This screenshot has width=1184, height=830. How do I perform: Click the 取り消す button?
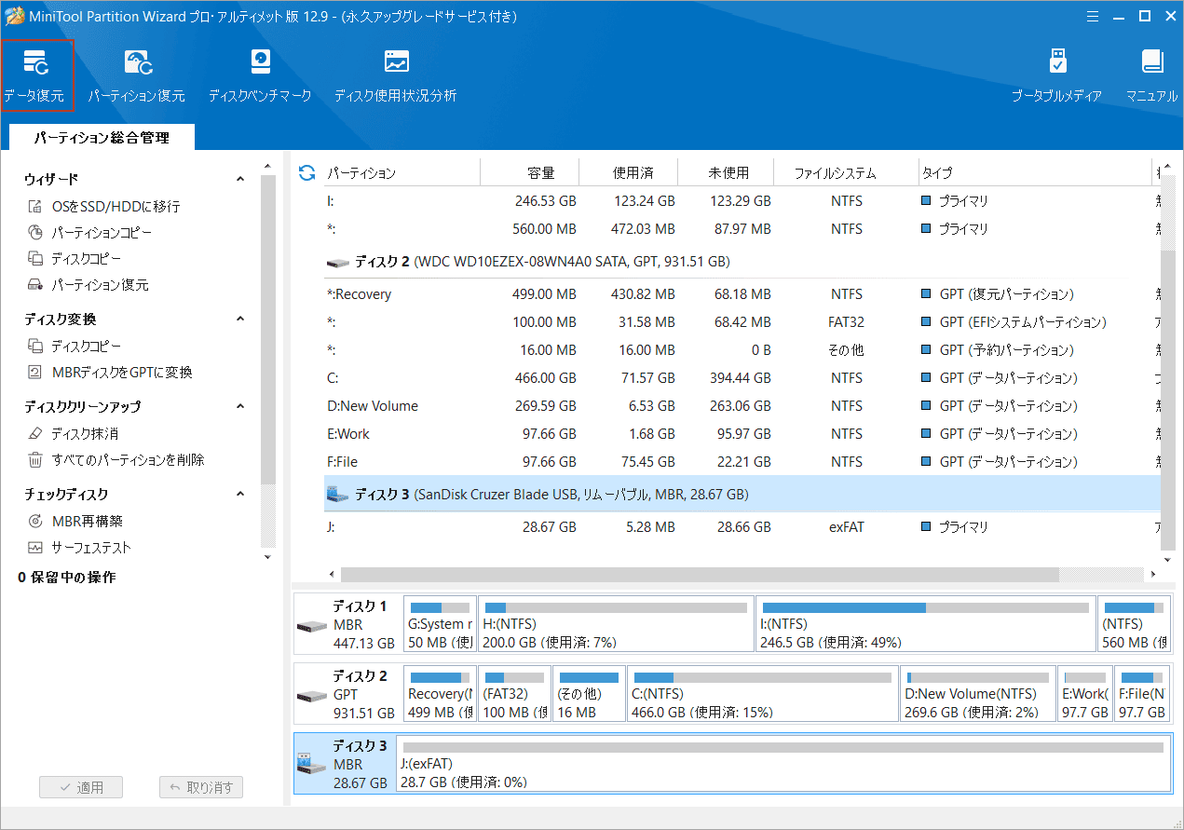pos(201,787)
